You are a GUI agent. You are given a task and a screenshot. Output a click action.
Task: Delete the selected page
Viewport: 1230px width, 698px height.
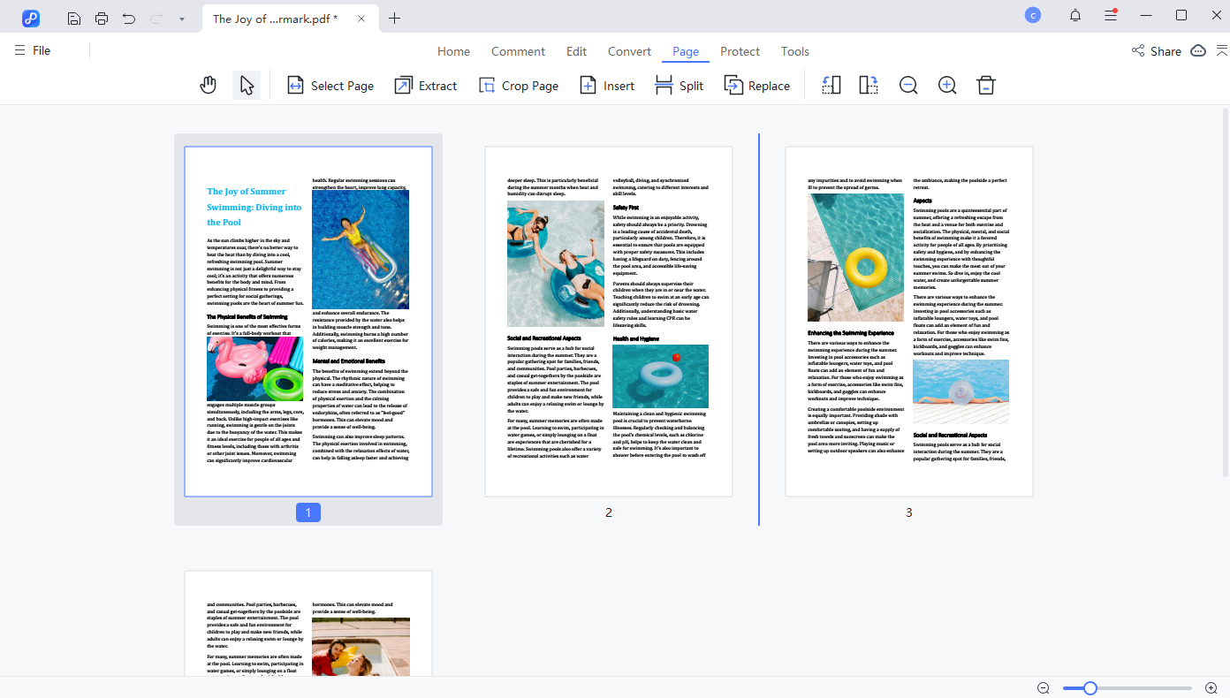pos(985,85)
